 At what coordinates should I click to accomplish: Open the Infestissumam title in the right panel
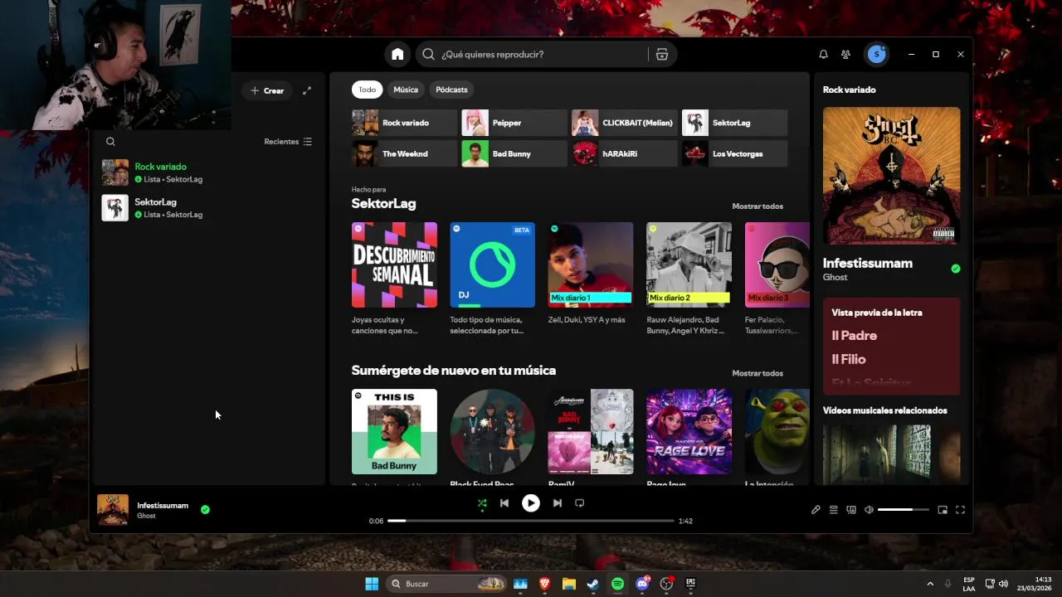[867, 263]
